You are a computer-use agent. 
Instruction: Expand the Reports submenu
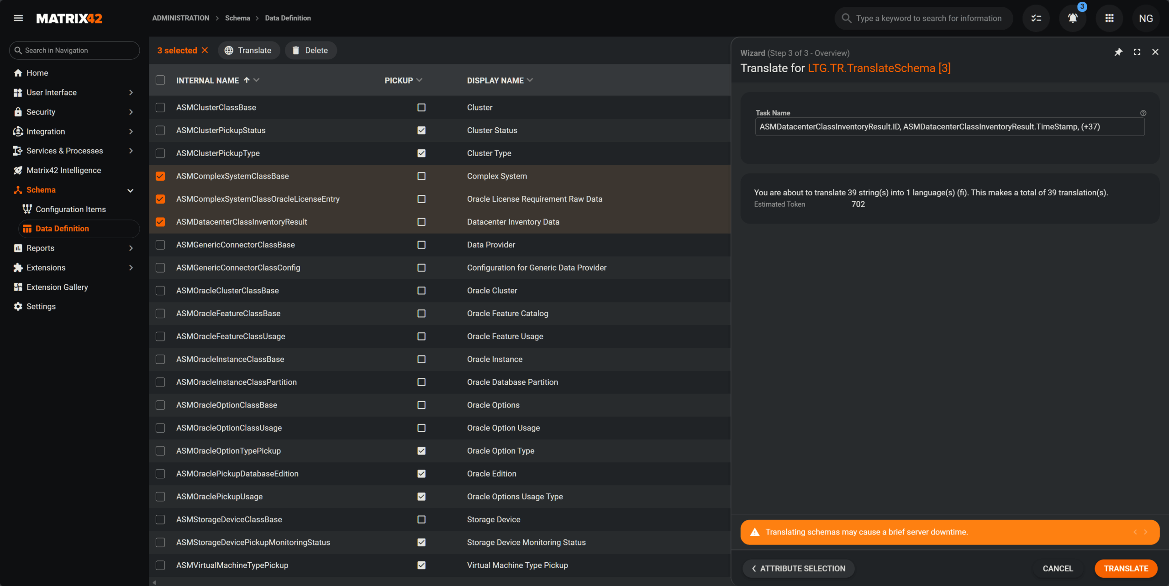(x=131, y=248)
